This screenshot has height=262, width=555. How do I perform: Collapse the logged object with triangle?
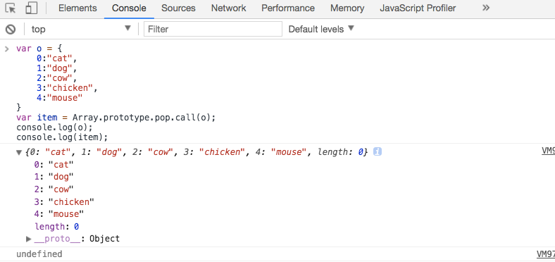click(19, 153)
